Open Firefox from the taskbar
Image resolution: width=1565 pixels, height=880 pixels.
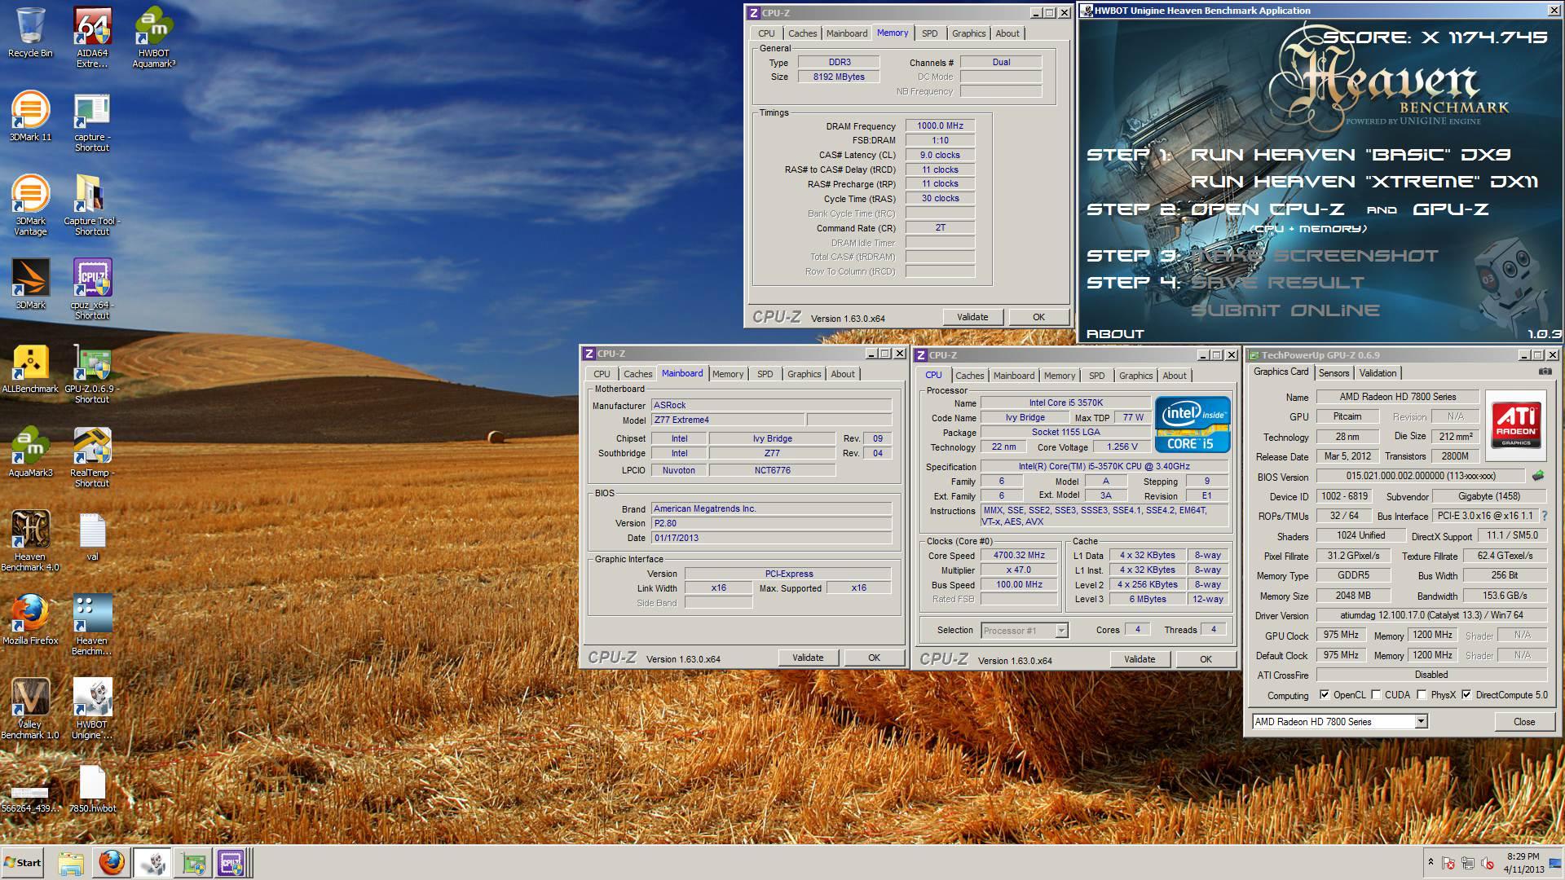112,862
